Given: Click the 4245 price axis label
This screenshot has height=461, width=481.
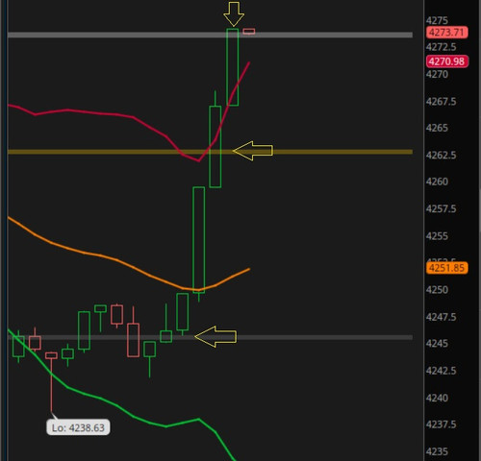Looking at the screenshot, I should pyautogui.click(x=437, y=344).
